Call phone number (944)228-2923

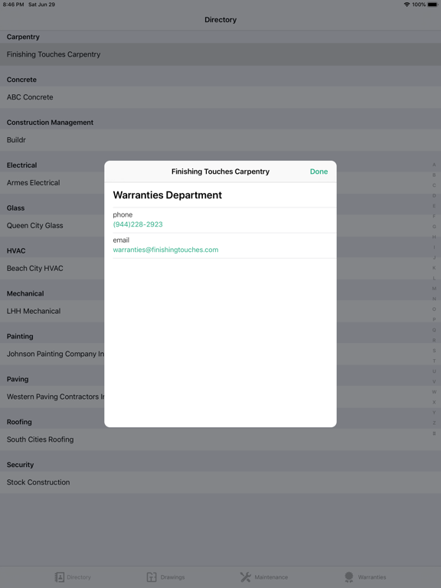[138, 224]
